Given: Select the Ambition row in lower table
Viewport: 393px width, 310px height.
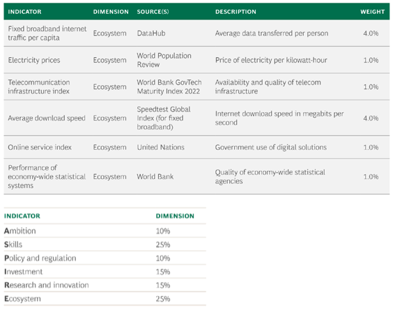Looking at the screenshot, I should tap(105, 231).
